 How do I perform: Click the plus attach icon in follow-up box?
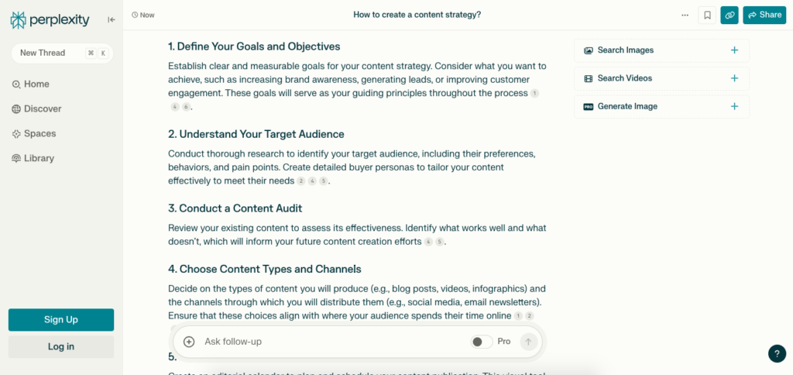pos(189,342)
